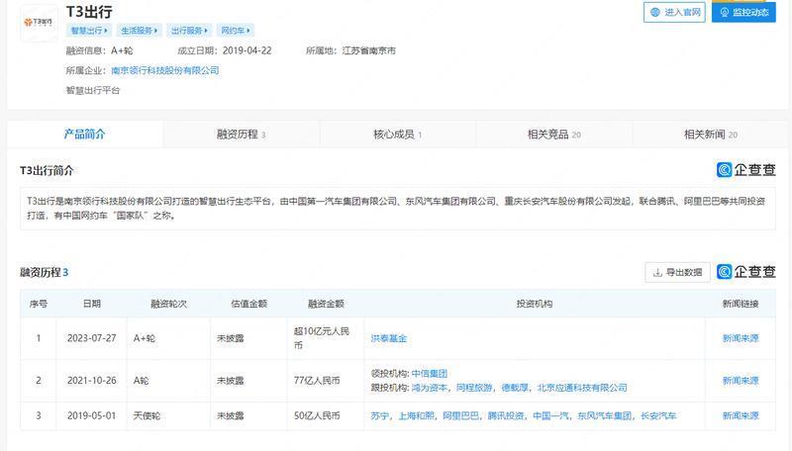792x451 pixels.
Task: Open investor link 中国一汽
Action: coord(550,415)
